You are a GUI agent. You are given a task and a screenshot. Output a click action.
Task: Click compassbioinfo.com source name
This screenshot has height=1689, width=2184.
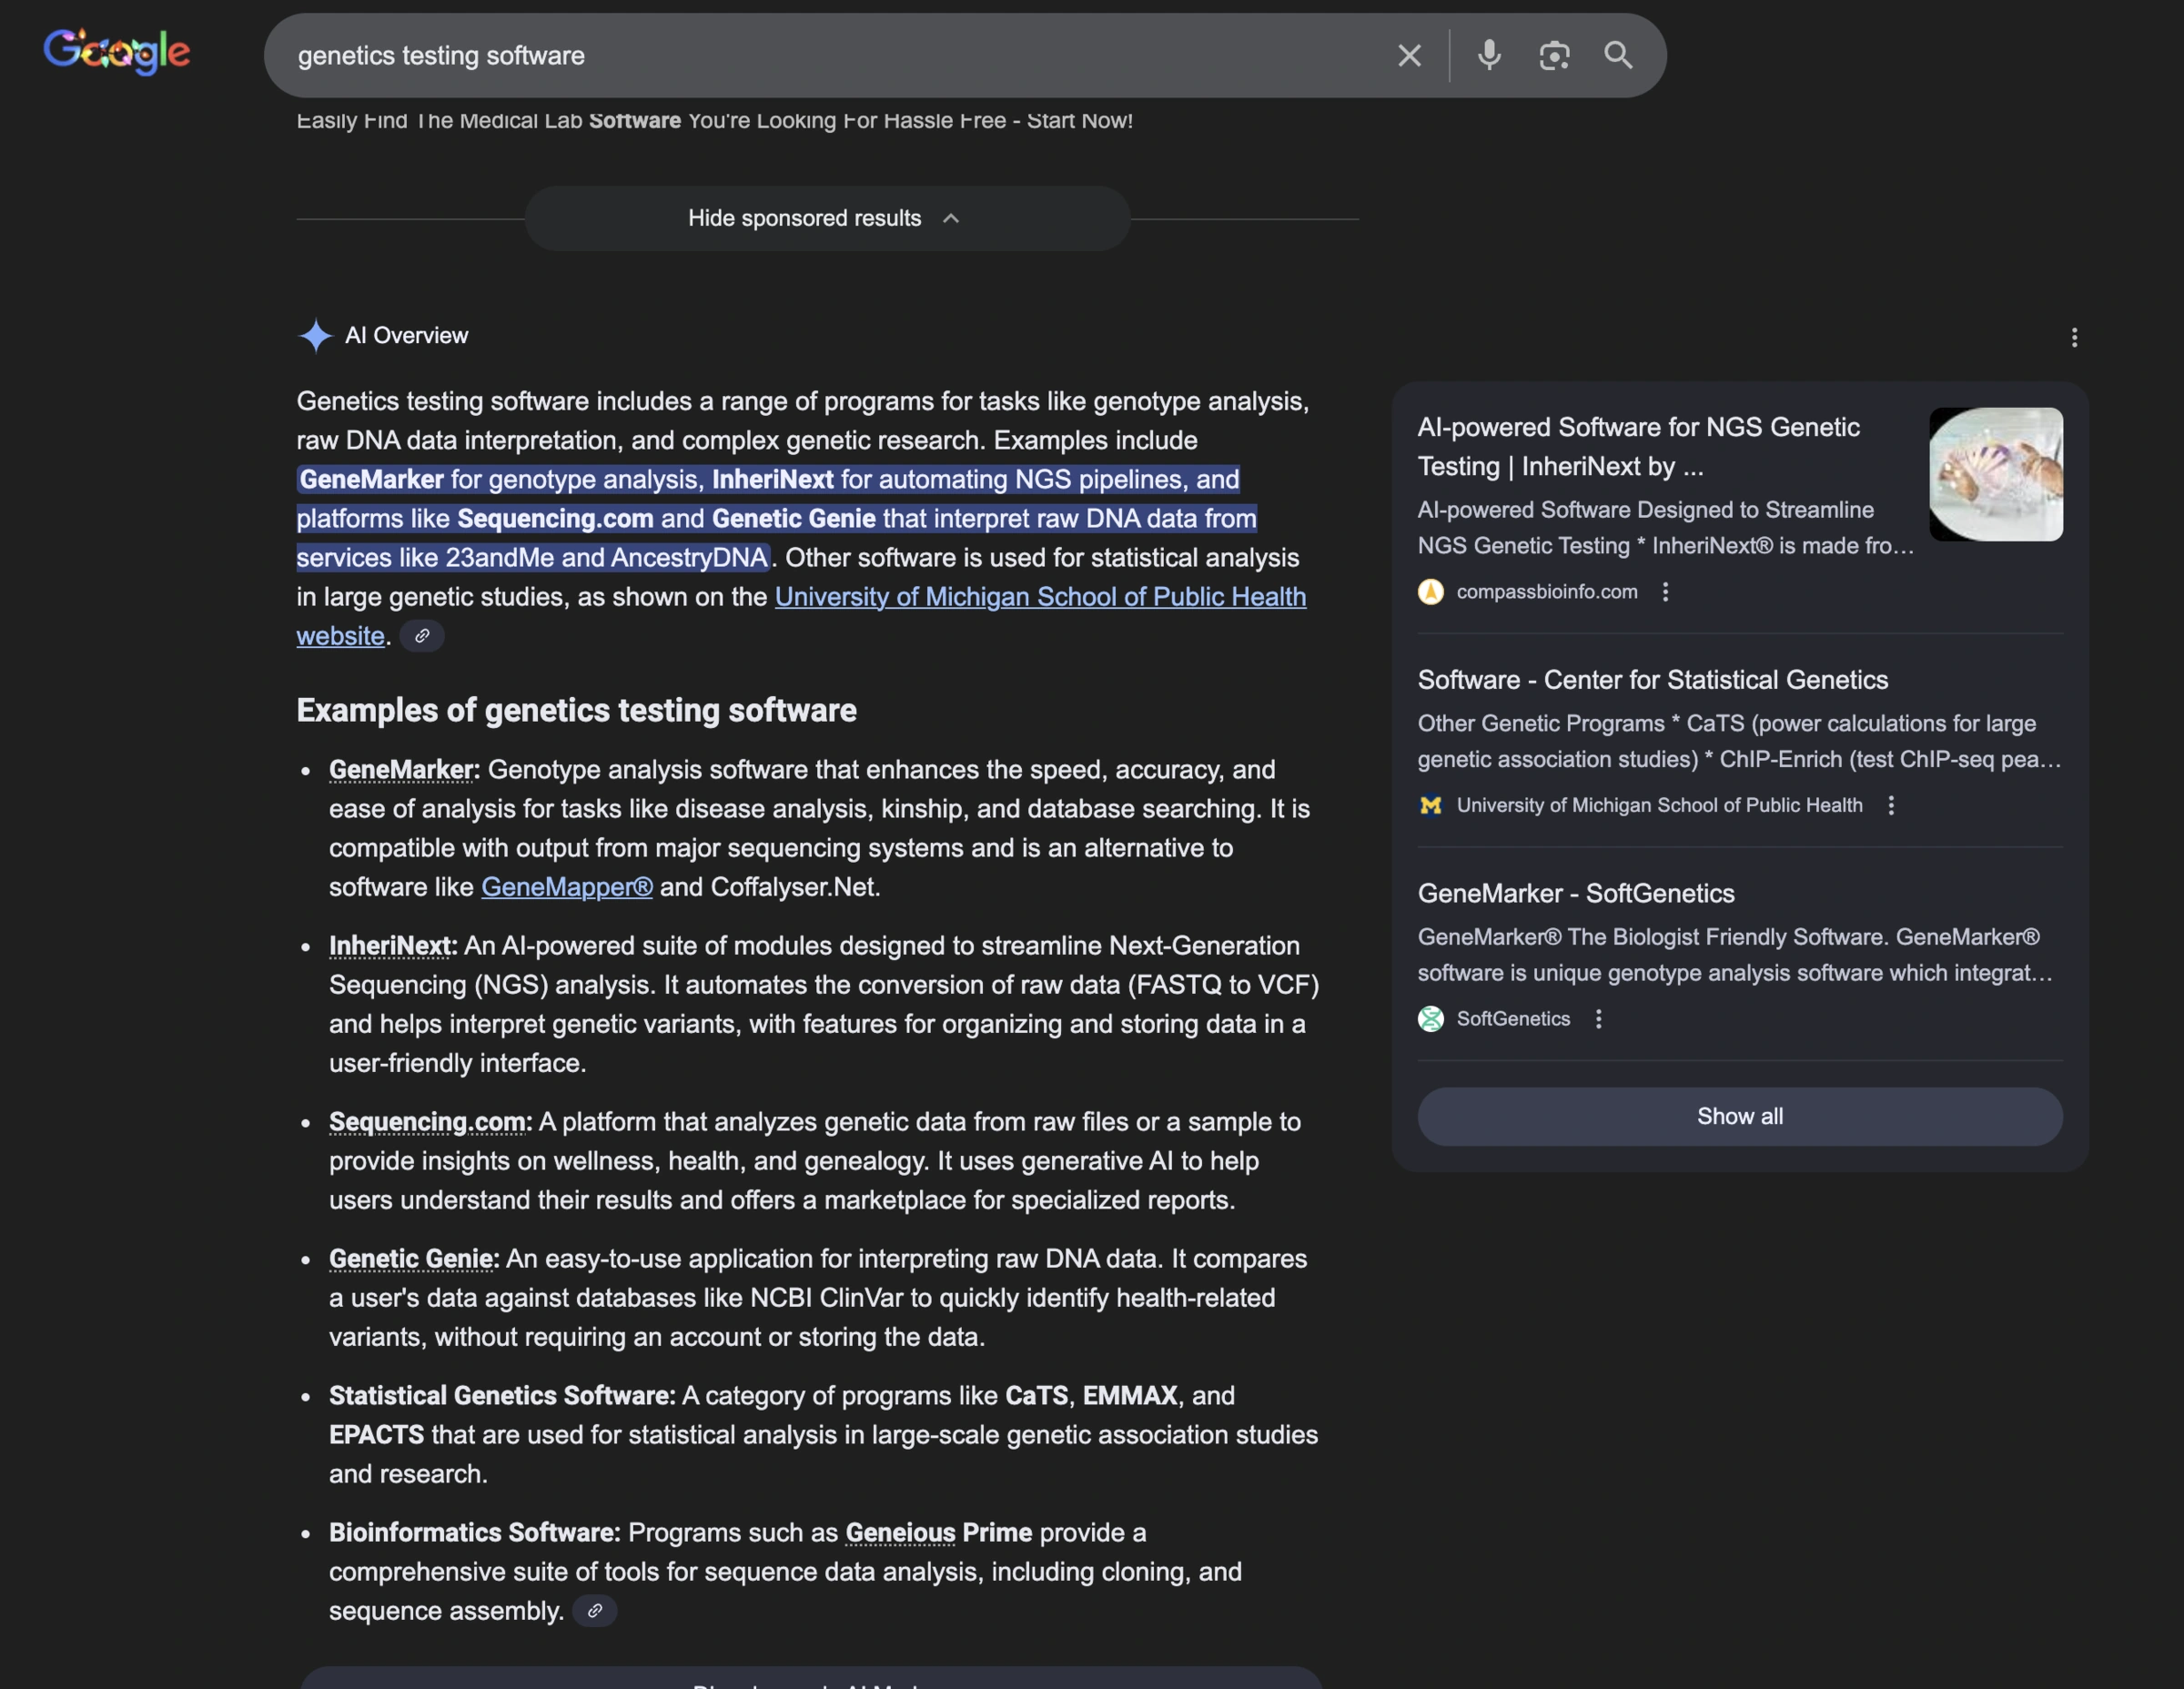(1547, 592)
